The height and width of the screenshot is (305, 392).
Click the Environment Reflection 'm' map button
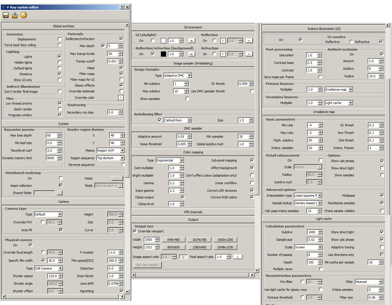pos(249,41)
